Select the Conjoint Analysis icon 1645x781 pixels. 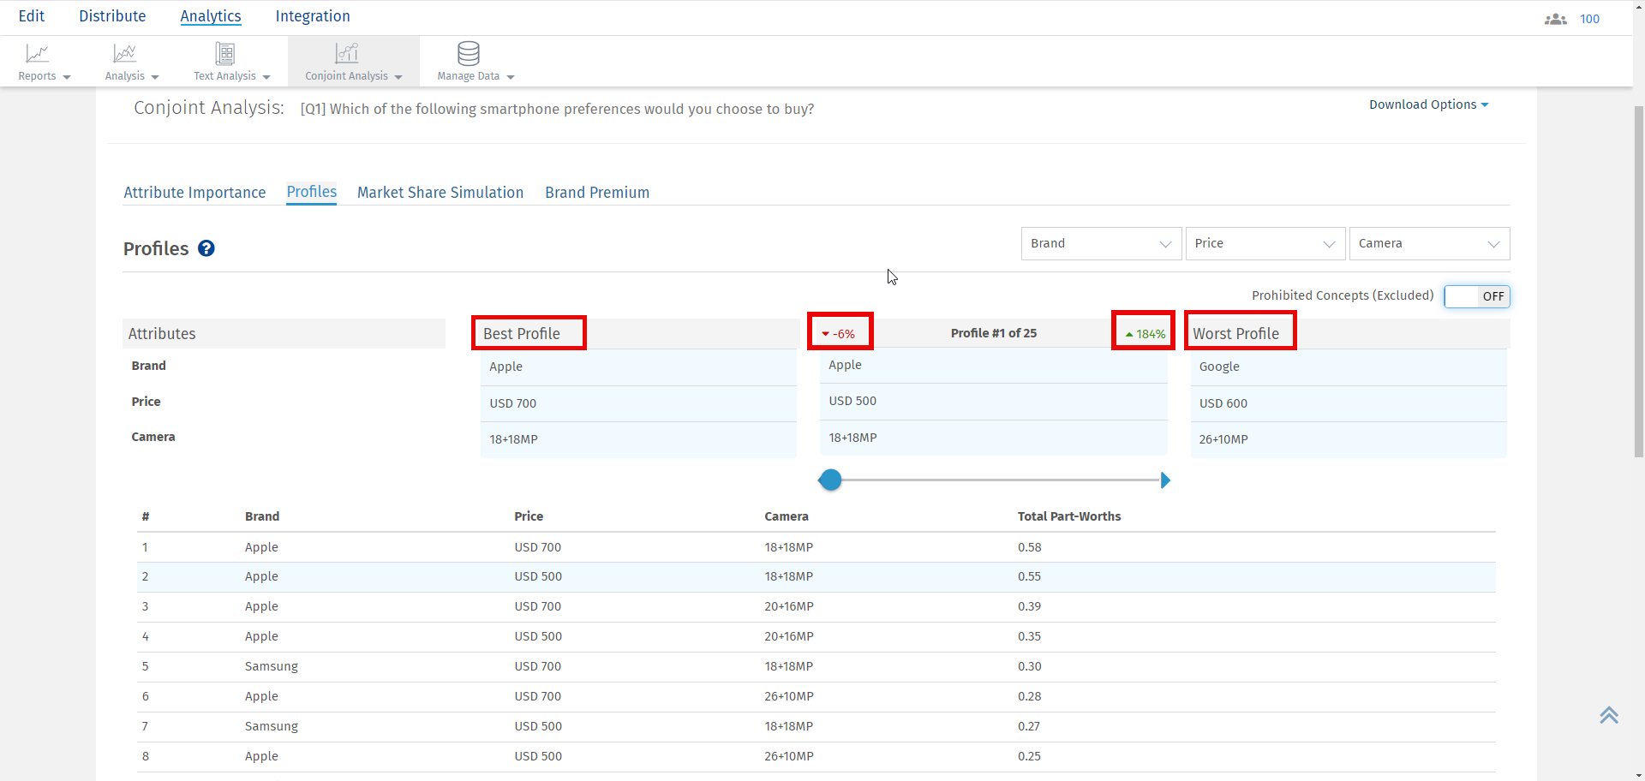[x=347, y=54]
